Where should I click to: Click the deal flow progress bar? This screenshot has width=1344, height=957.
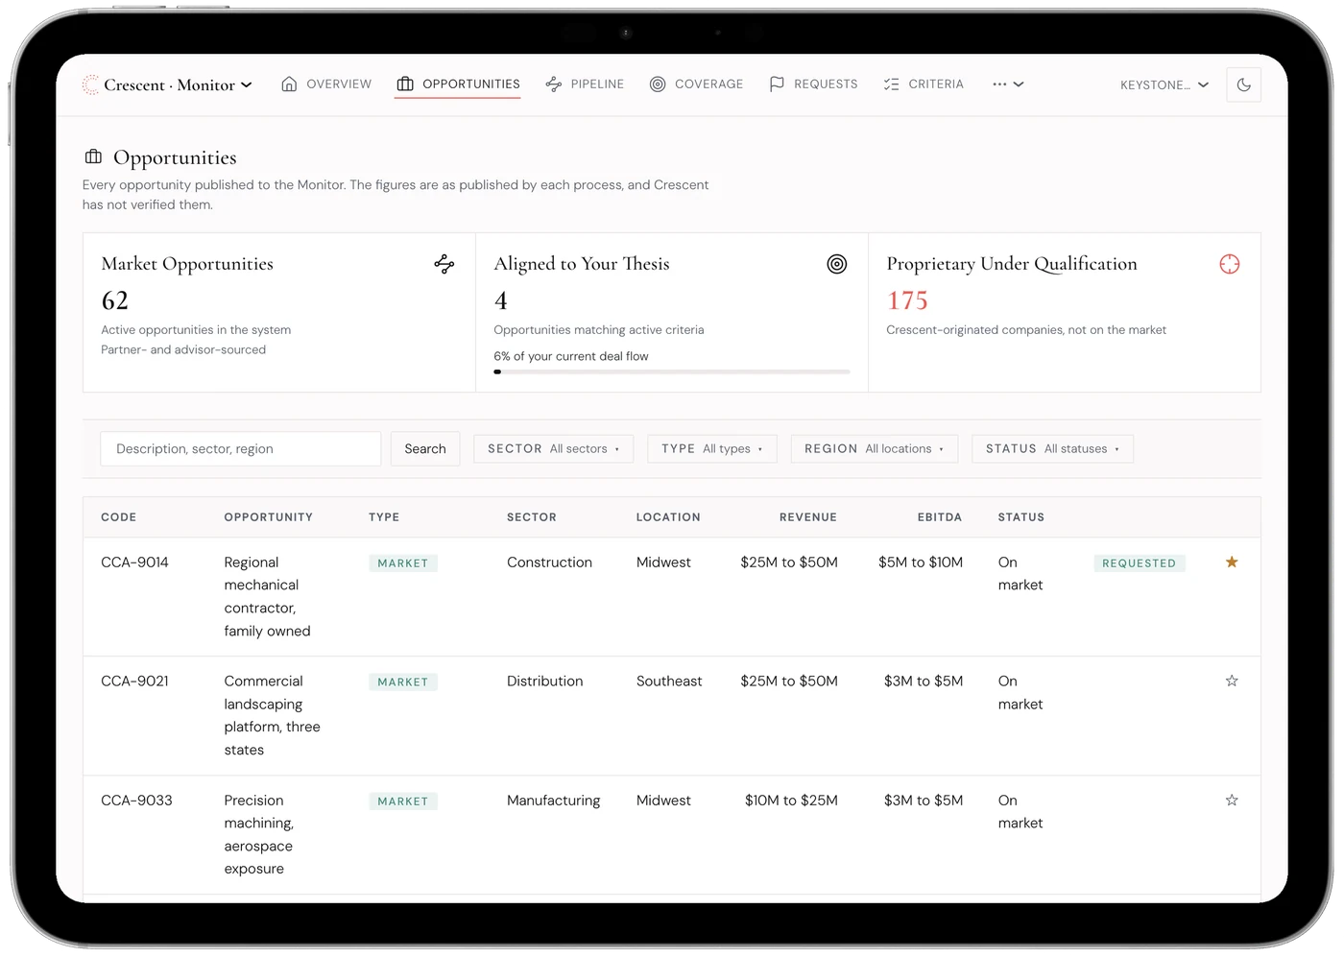pyautogui.click(x=672, y=372)
